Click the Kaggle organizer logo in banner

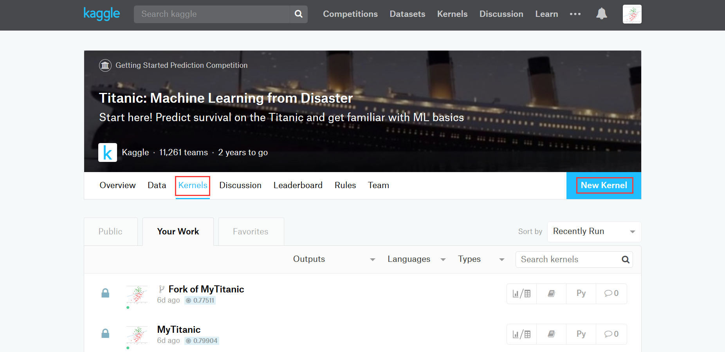(x=108, y=152)
